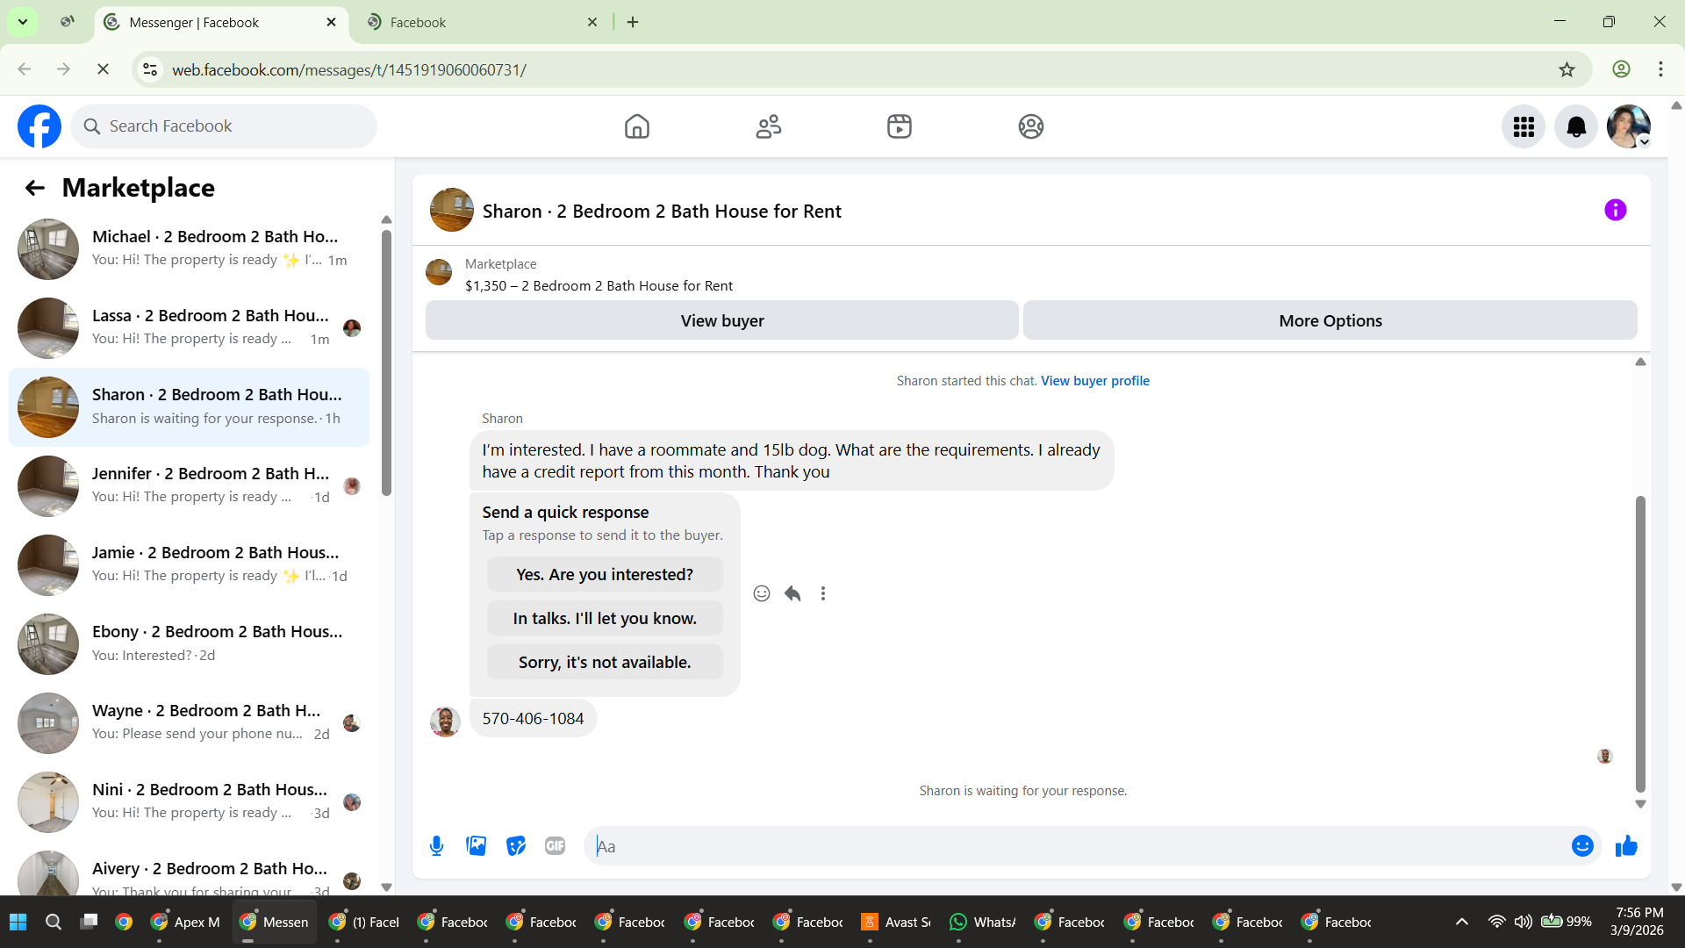Screen dimensions: 1685x948
Task: Open the attach photo icon
Action: click(x=476, y=846)
